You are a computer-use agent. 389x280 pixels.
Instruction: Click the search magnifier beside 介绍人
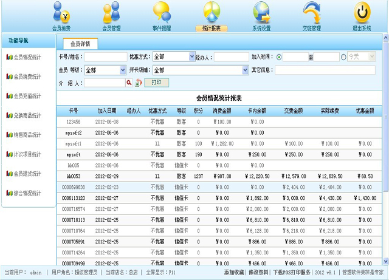click(x=129, y=83)
